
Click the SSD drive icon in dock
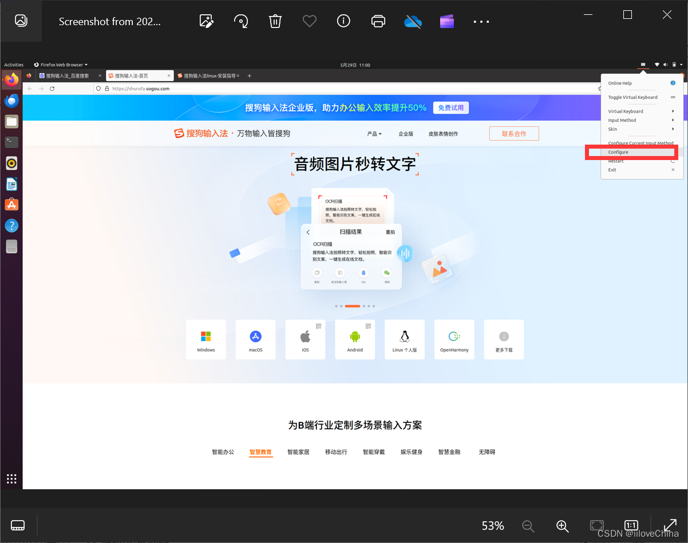click(11, 246)
